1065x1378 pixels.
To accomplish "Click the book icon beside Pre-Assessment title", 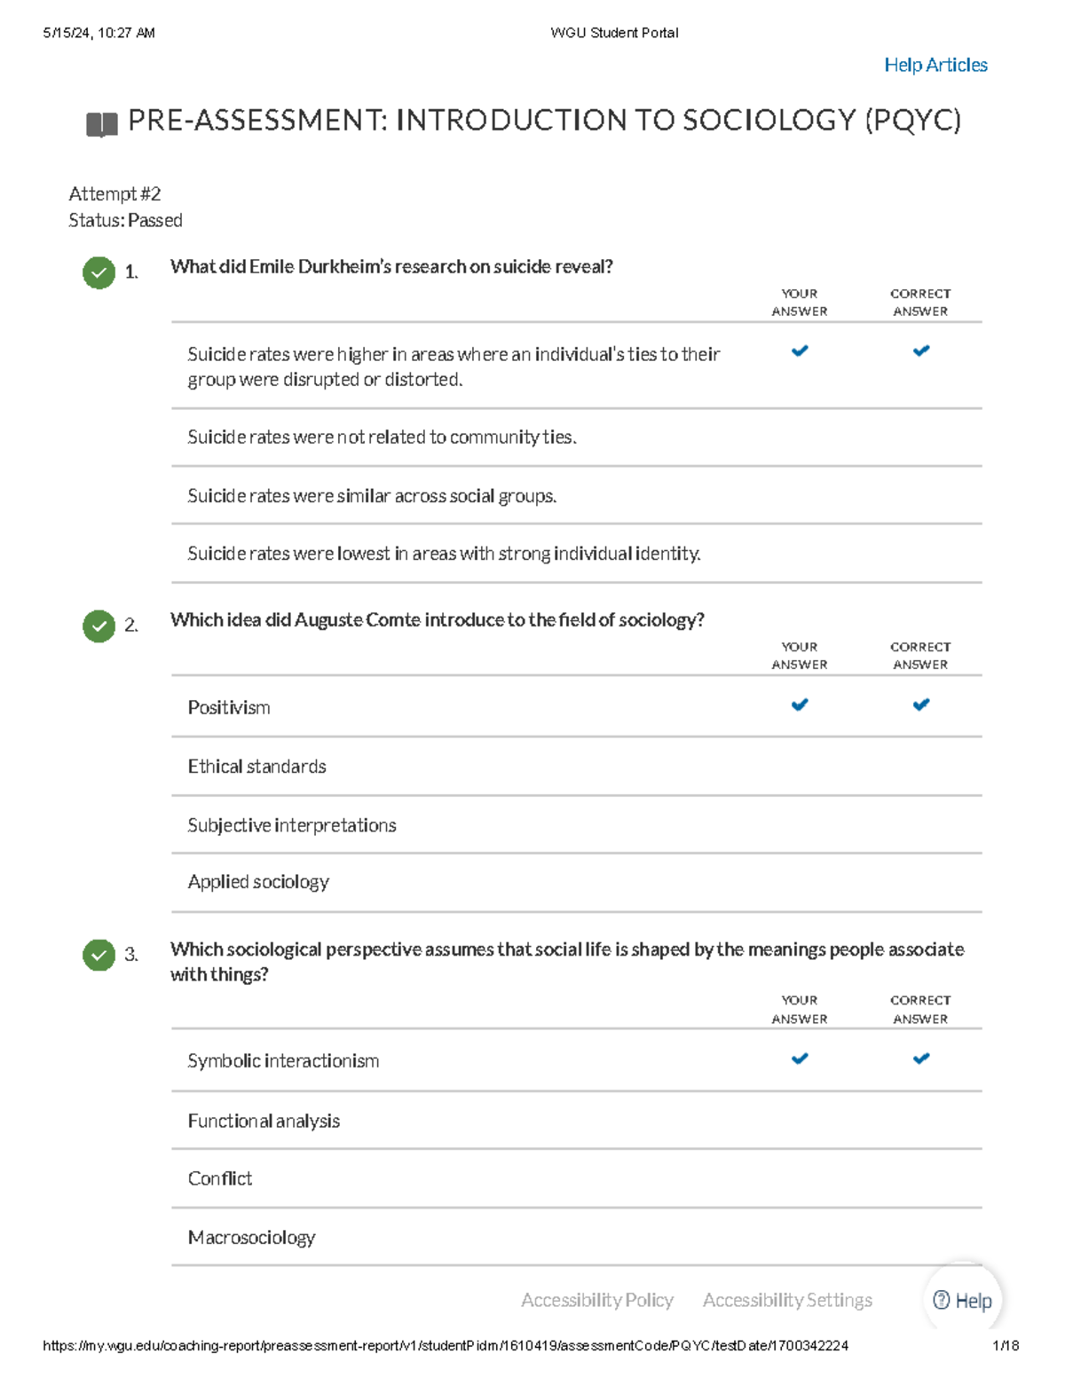I will pos(101,124).
